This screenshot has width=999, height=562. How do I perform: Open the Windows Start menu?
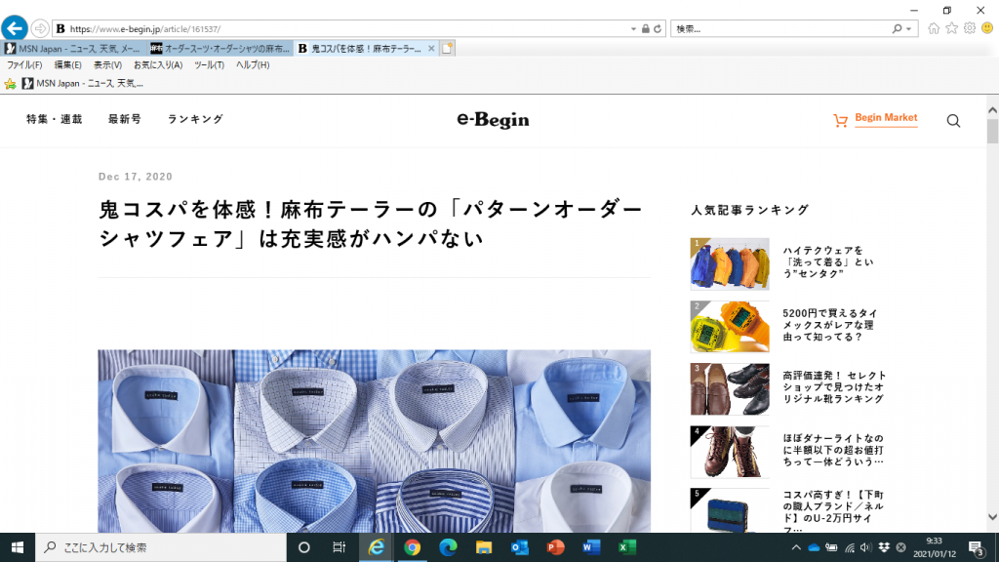coord(18,547)
